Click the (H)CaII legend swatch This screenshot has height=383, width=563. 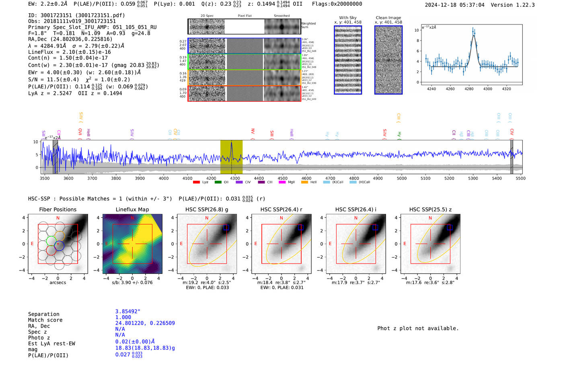pos(353,182)
